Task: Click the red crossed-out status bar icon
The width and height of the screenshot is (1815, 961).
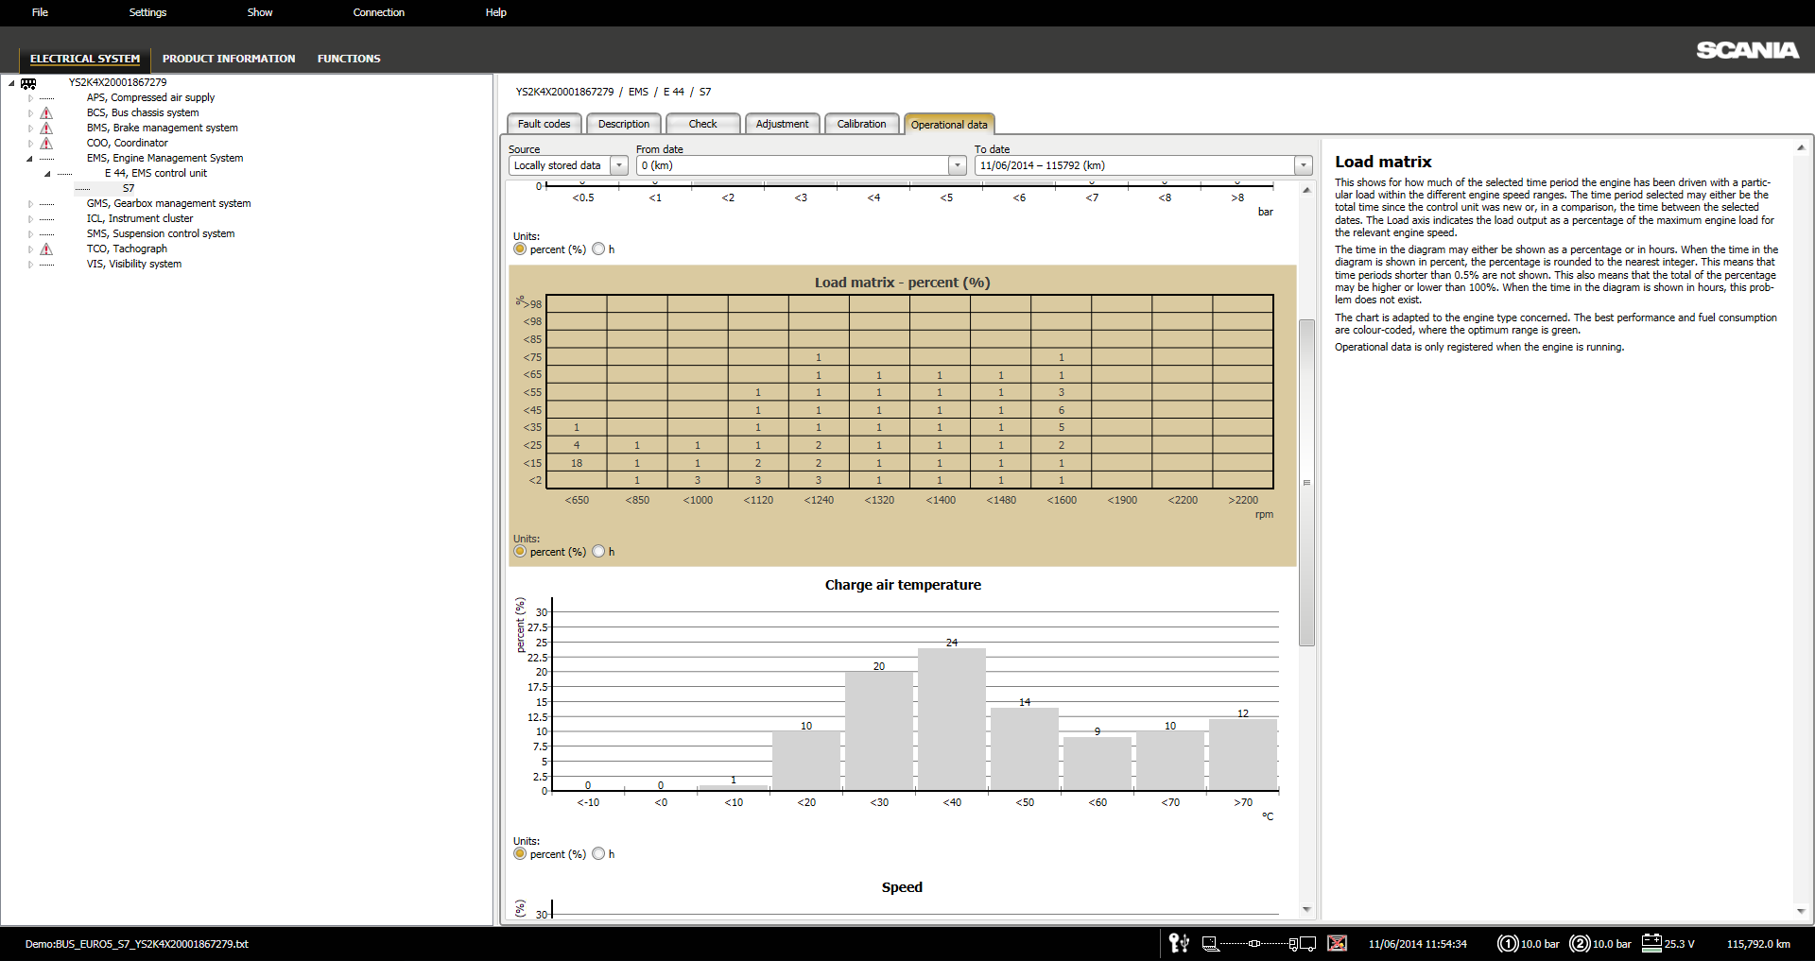Action: pyautogui.click(x=1337, y=943)
